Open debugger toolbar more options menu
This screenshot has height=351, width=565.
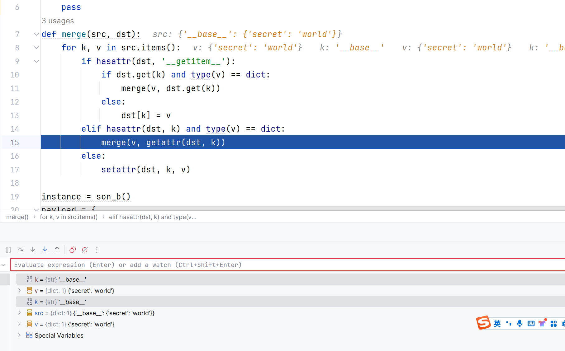click(x=97, y=250)
